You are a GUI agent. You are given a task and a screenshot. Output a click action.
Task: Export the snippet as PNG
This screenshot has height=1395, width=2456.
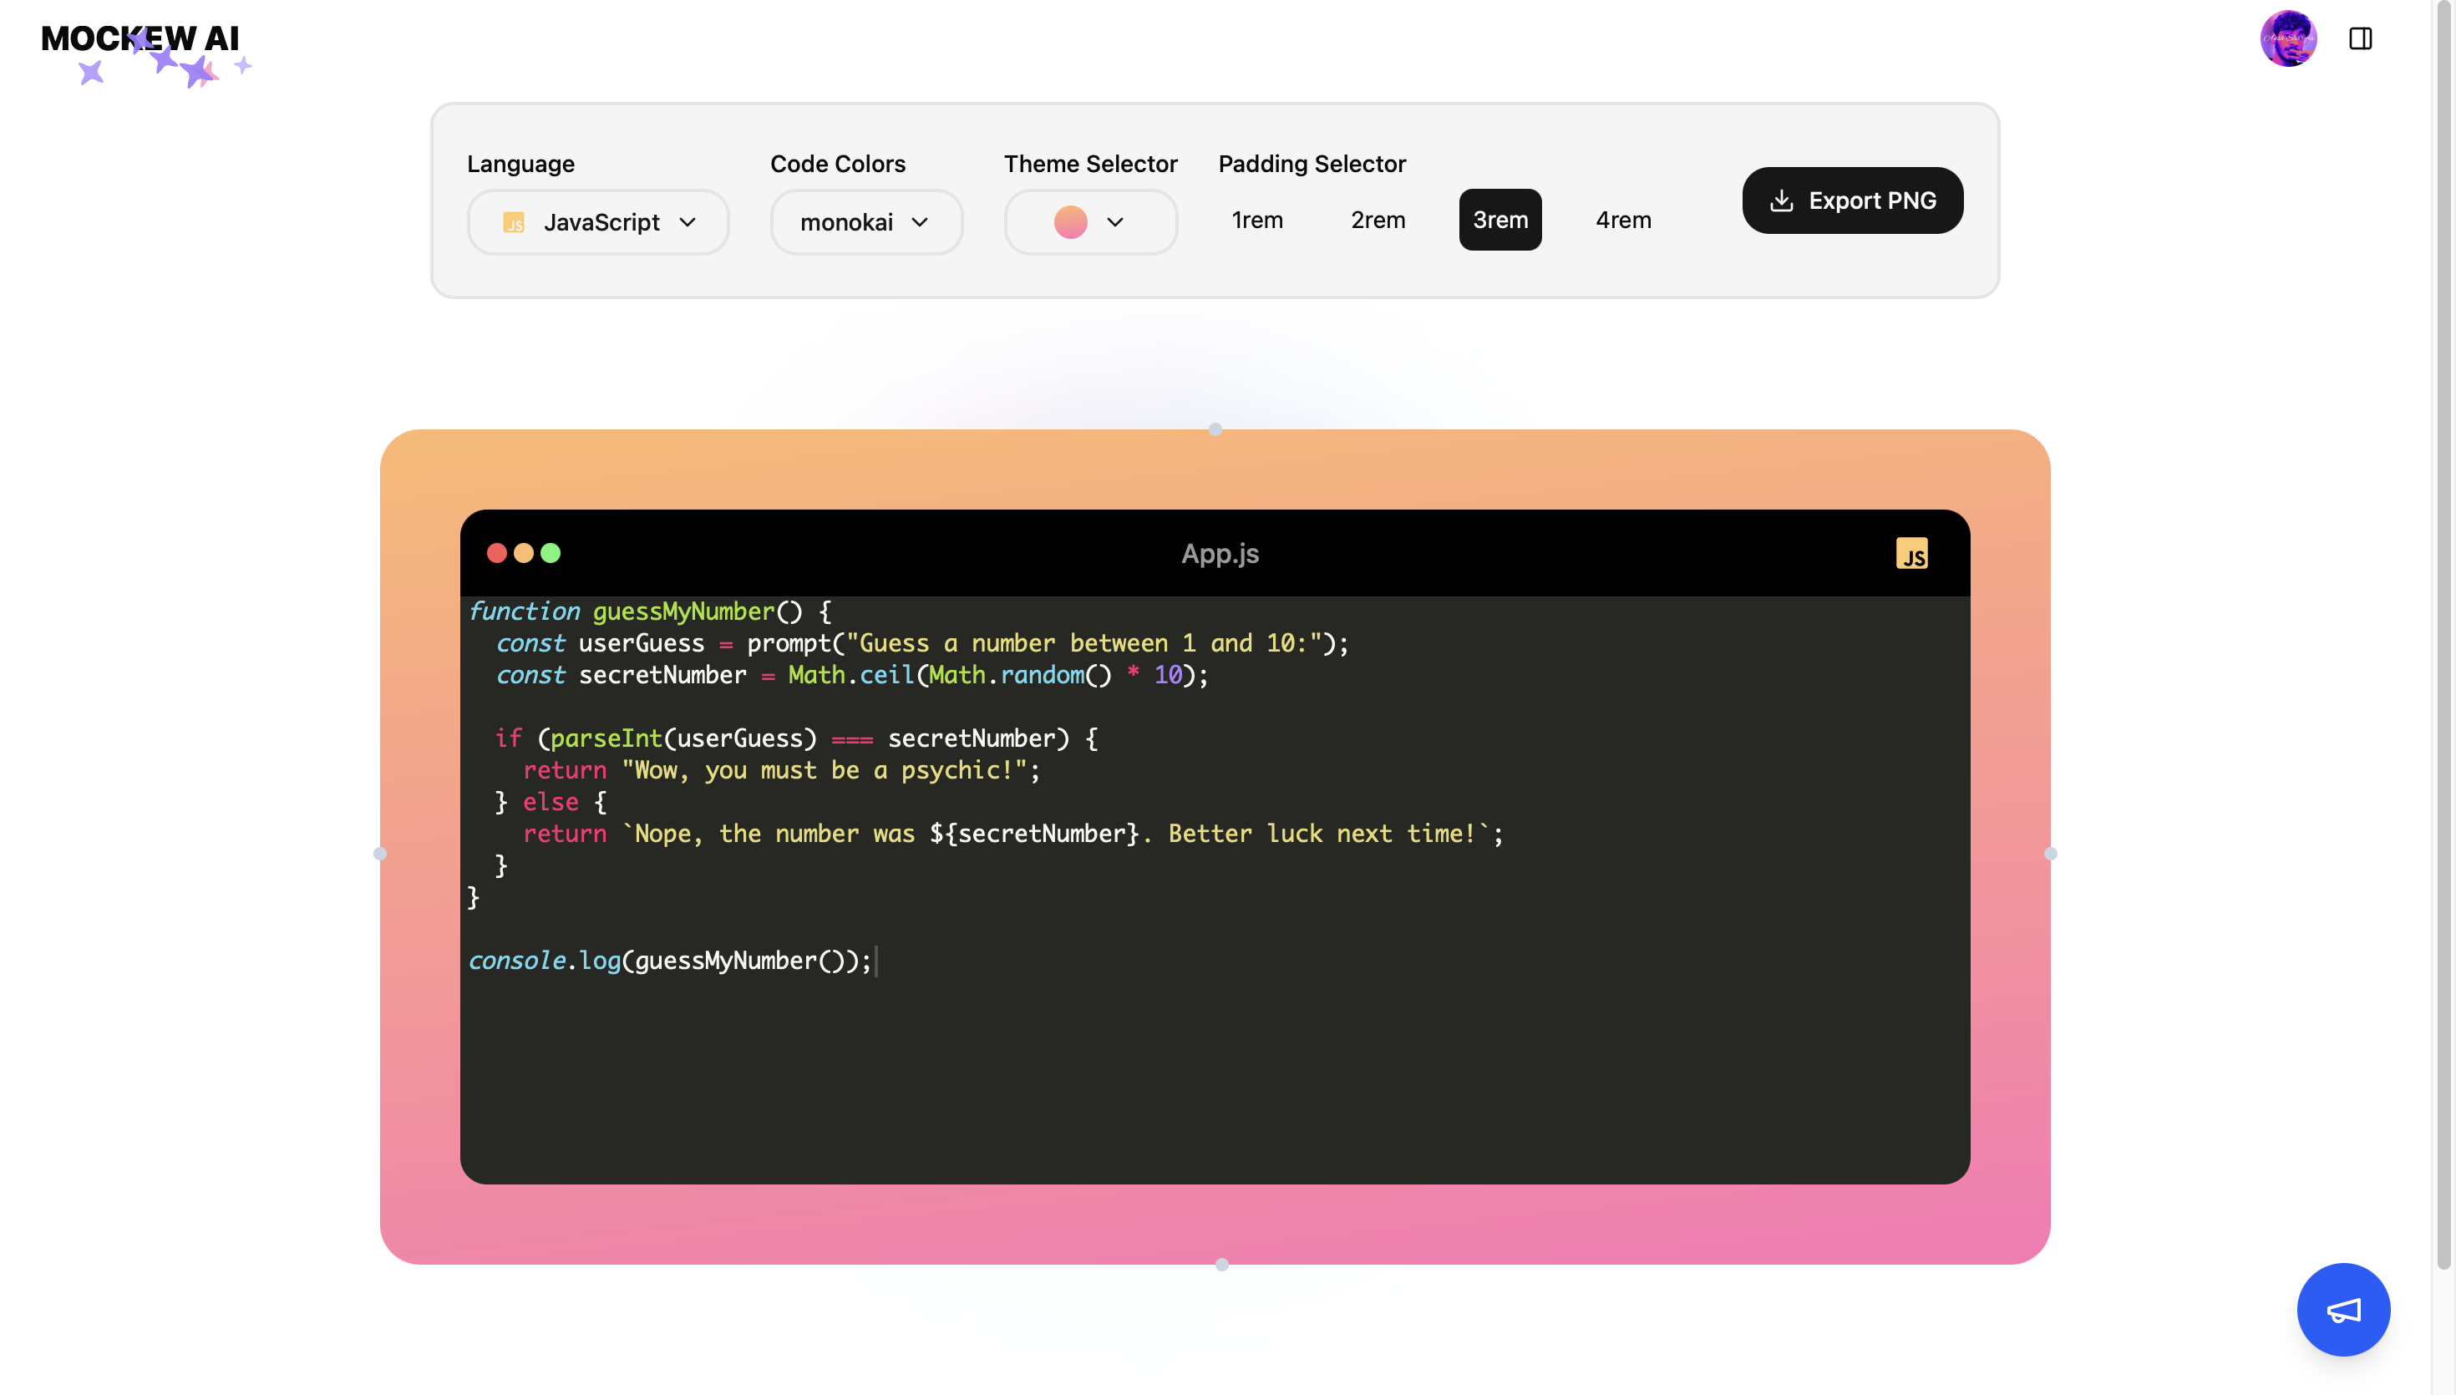[1851, 200]
